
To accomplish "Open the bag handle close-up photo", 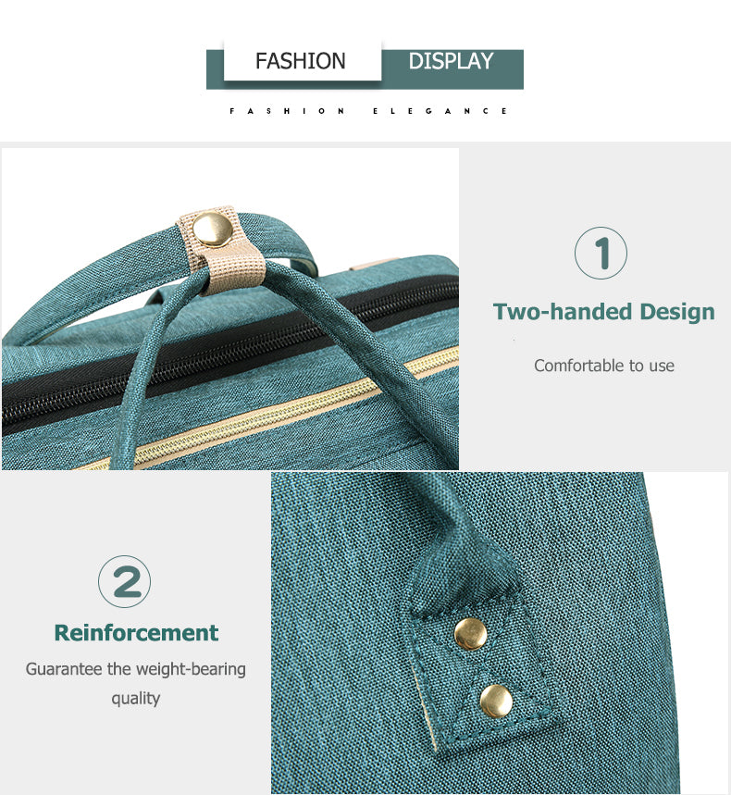I will point(230,309).
